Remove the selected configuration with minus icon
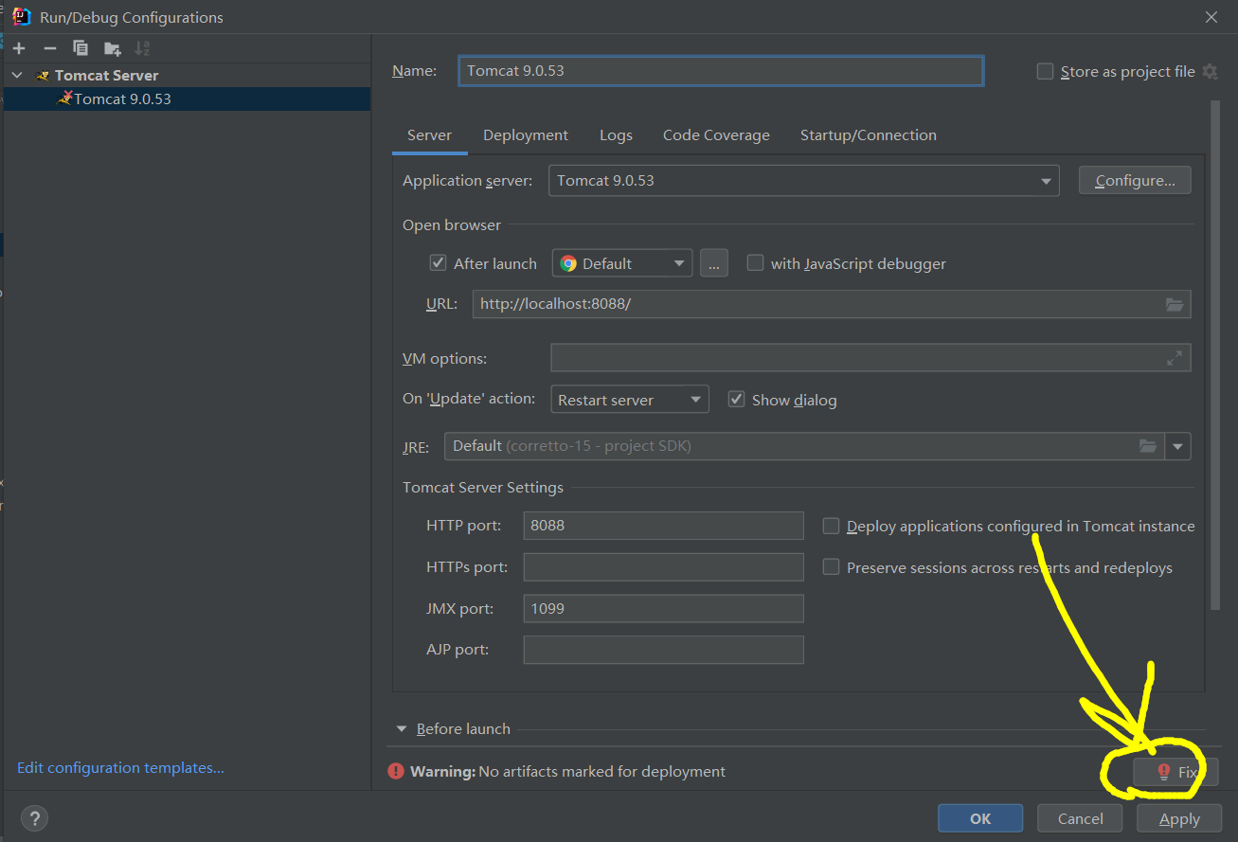Image resolution: width=1238 pixels, height=842 pixels. tap(50, 48)
